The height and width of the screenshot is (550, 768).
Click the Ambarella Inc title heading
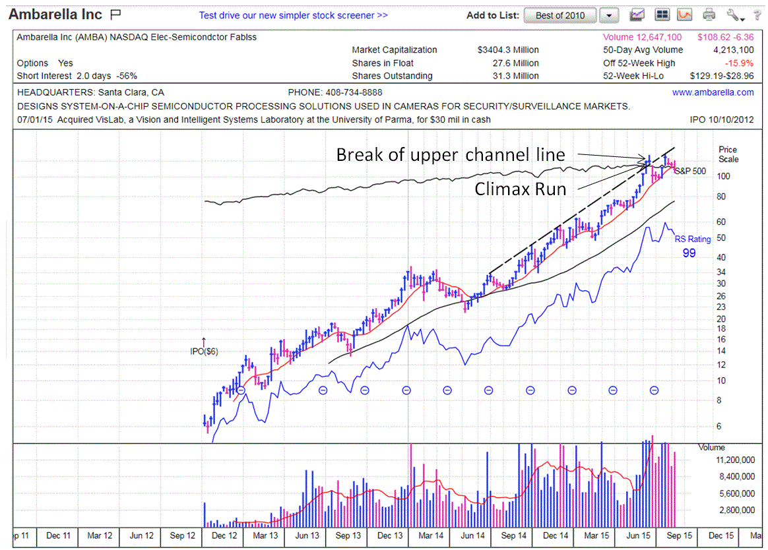(x=55, y=15)
